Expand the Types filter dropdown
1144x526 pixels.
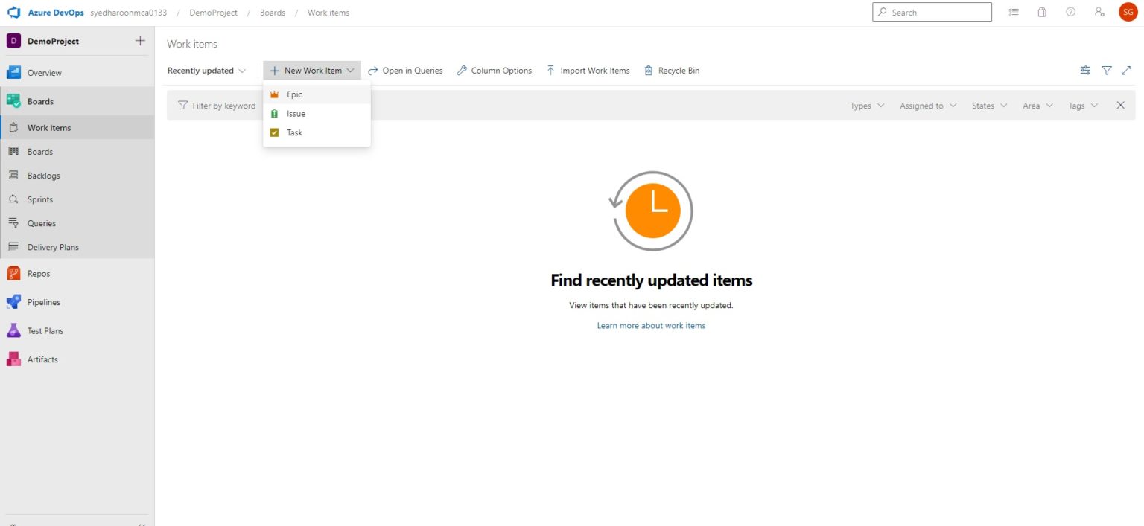[x=866, y=106]
